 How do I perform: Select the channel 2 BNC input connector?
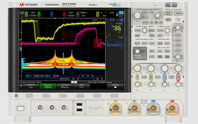(134, 108)
